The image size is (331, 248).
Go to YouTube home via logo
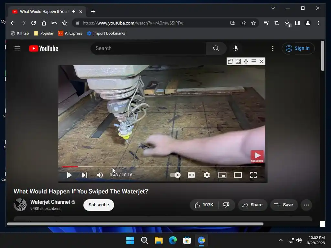pyautogui.click(x=44, y=48)
